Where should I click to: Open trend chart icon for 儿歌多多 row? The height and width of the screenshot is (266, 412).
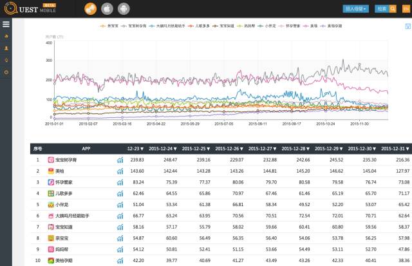120,193
